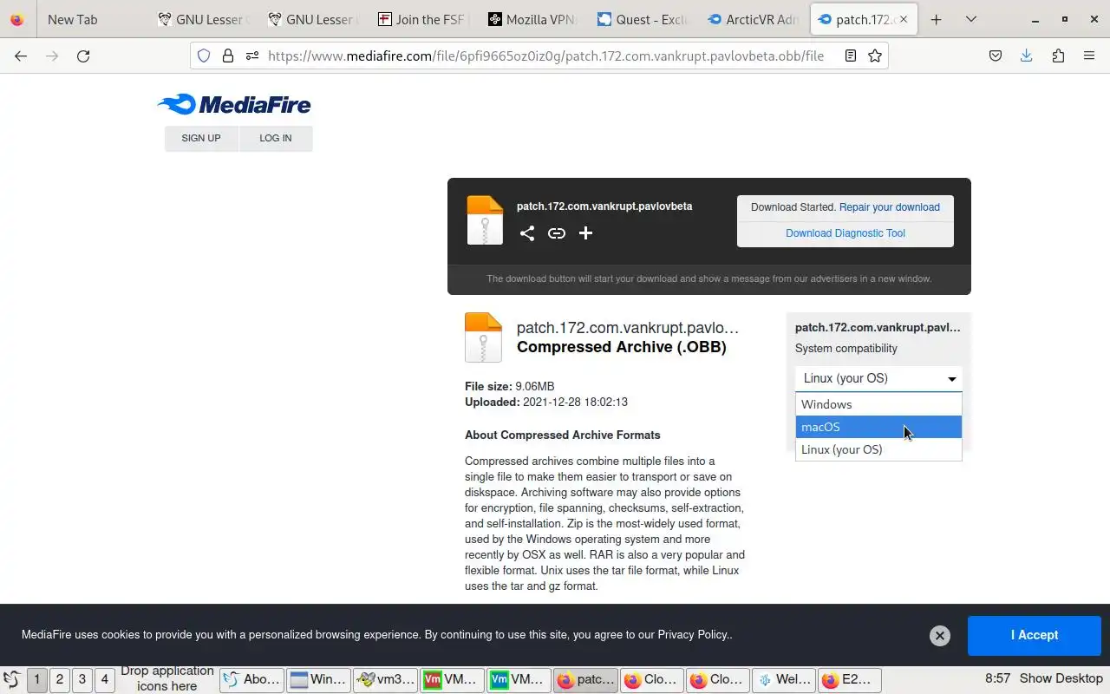
Task: Switch to workspace 3 in panel
Action: tap(82, 679)
